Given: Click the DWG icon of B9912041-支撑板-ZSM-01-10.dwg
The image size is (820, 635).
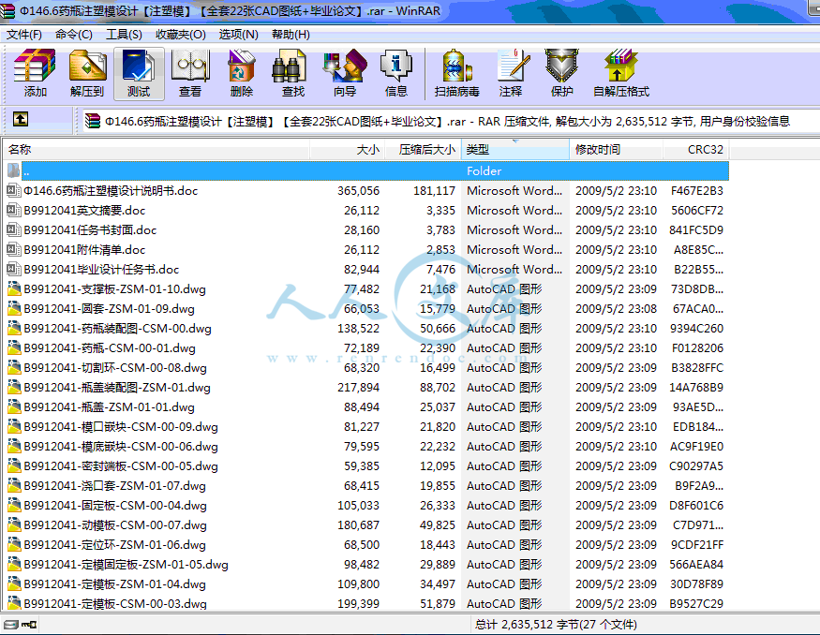Looking at the screenshot, I should tap(14, 289).
